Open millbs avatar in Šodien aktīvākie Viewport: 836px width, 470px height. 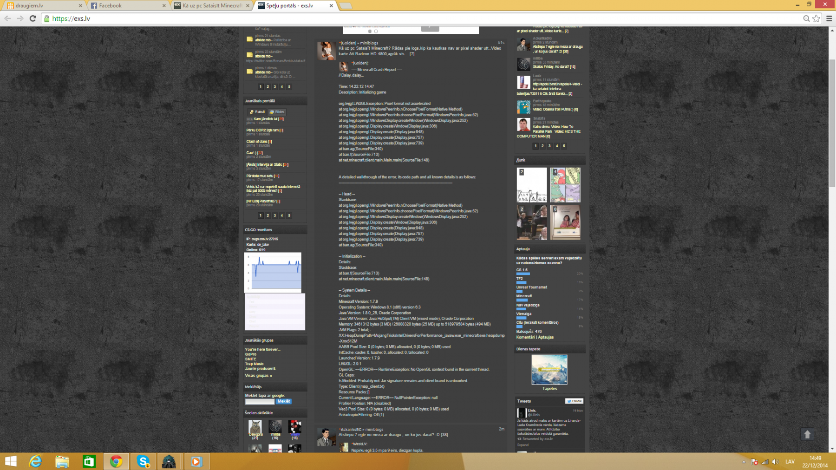click(x=275, y=426)
